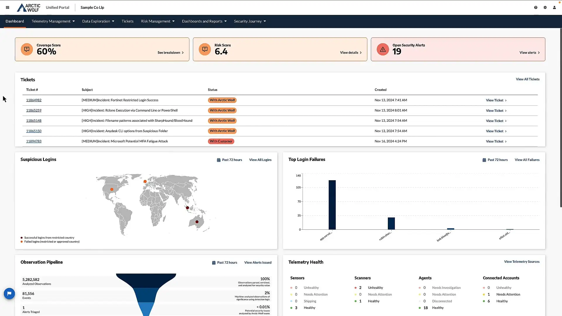Open Suspicious Logins Past 72 hours selector

229,160
